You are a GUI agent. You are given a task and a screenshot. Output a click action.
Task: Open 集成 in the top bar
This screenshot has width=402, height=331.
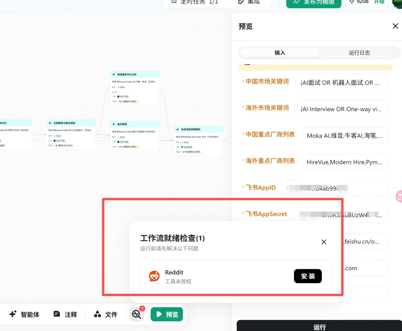[x=249, y=2]
